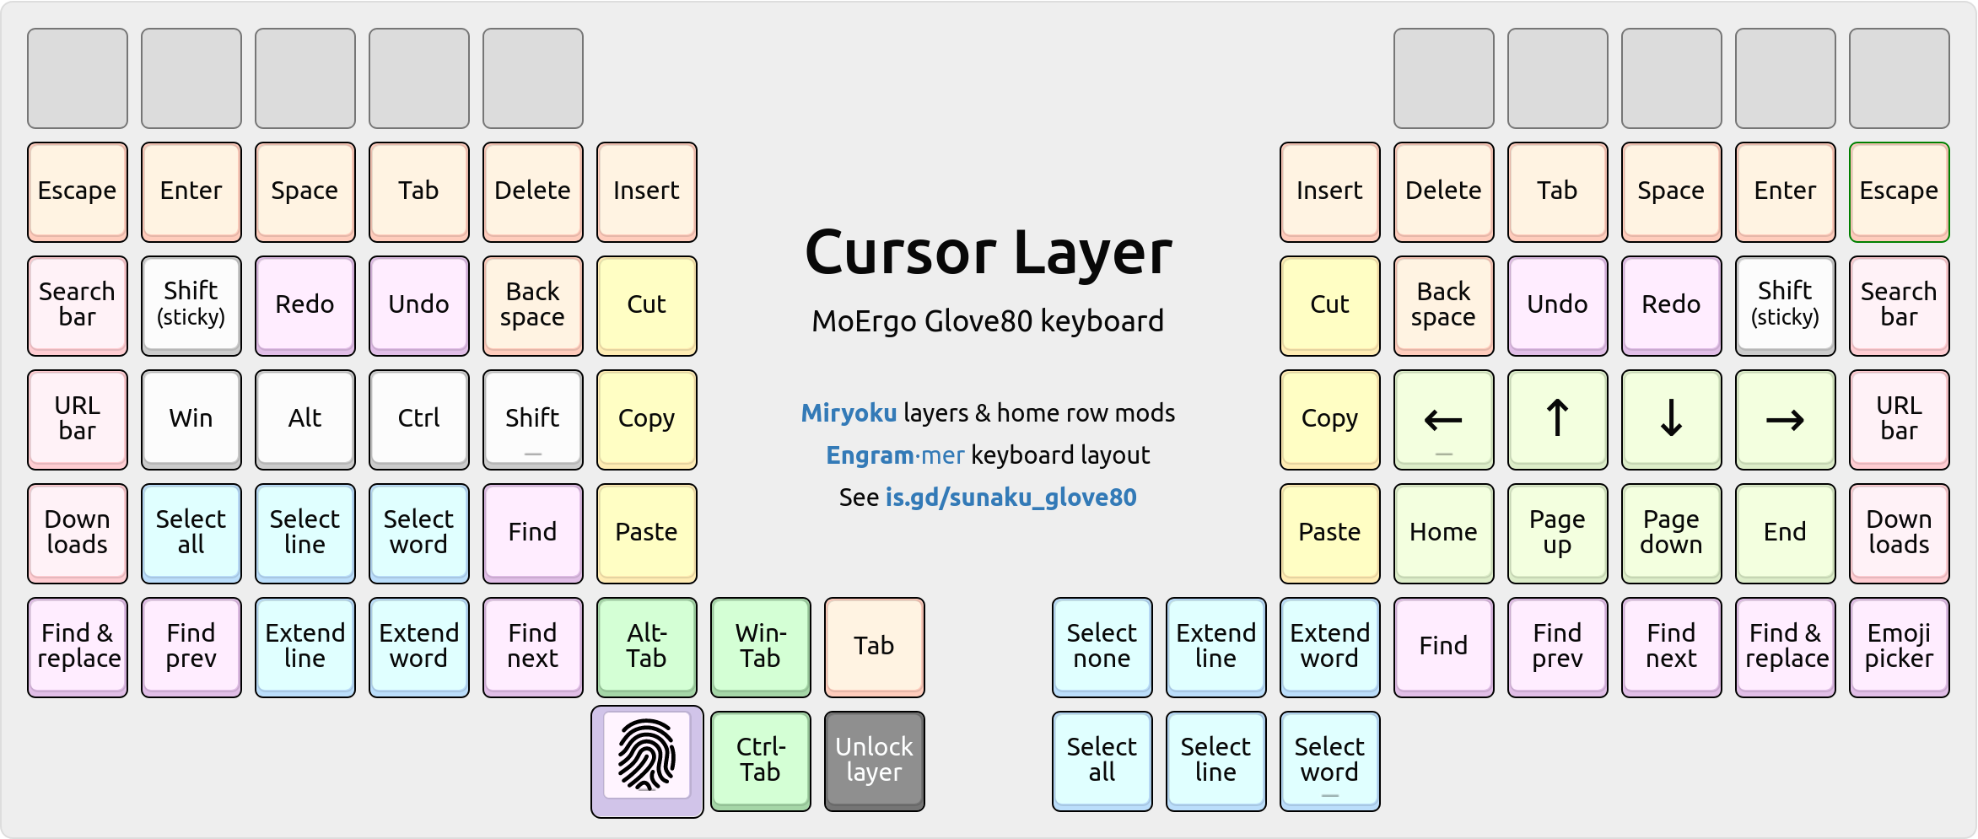Click the Find key beside Select word
Image resolution: width=1978 pixels, height=839 pixels.
pos(532,534)
